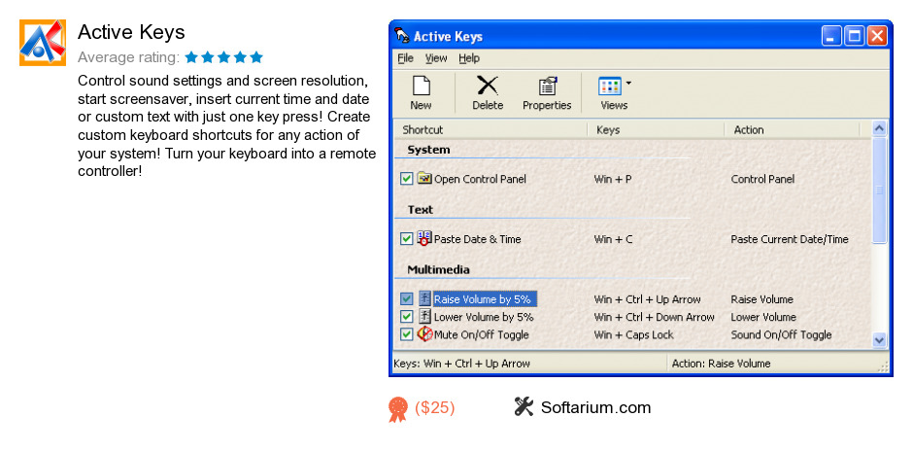
Task: Open the Softarium.com link
Action: [595, 407]
